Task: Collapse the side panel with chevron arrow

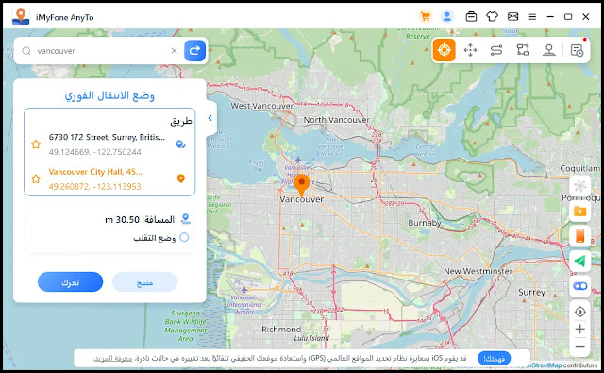Action: coord(210,118)
